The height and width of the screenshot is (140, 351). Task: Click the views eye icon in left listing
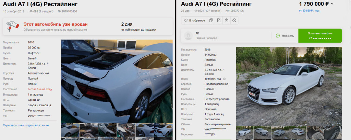point(31,11)
